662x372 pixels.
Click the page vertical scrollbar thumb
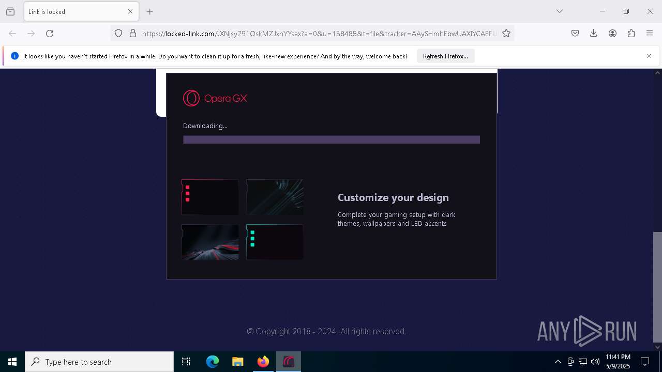(x=657, y=287)
